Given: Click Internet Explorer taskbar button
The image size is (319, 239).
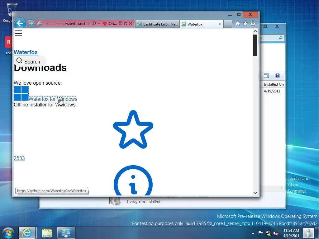Looking at the screenshot, I should [27, 233].
